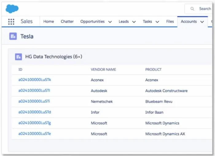Open the record ID link for Nemetschek
This screenshot has height=156, width=215.
tap(34, 101)
